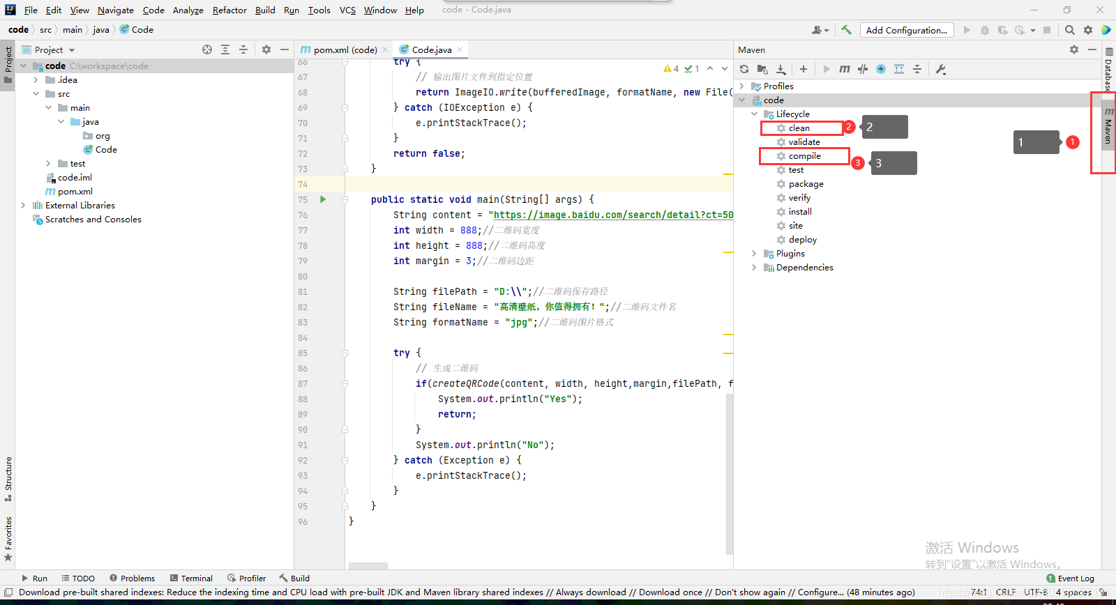This screenshot has height=605, width=1116.
Task: Open Structure side tool window
Action: (8, 479)
